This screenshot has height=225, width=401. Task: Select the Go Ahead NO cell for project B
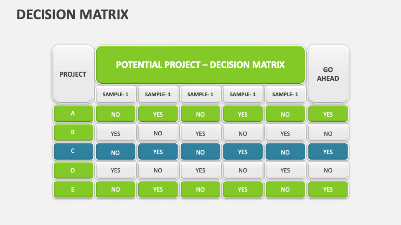(x=328, y=133)
